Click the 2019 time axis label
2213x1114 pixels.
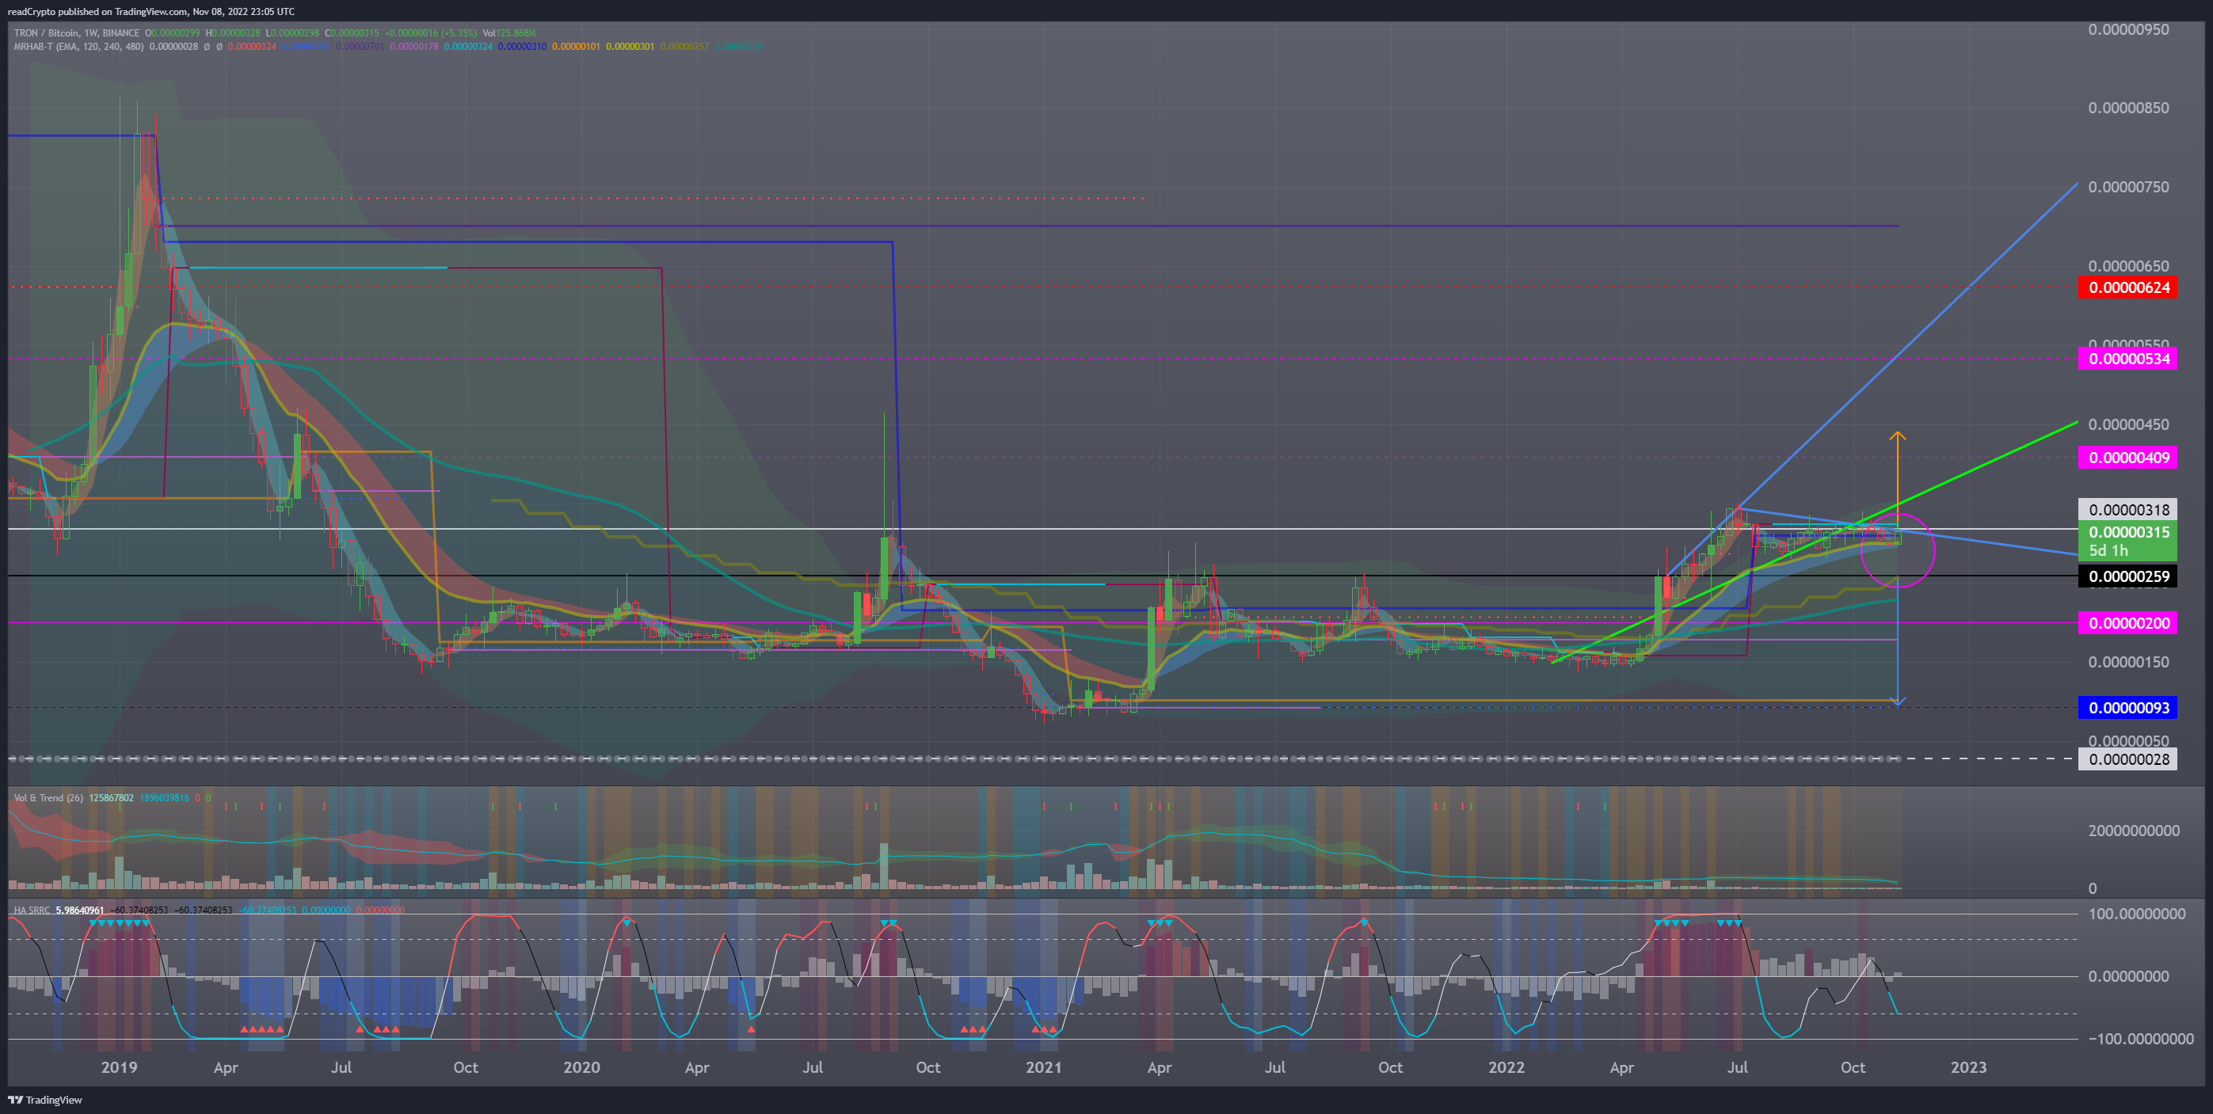click(x=119, y=1067)
